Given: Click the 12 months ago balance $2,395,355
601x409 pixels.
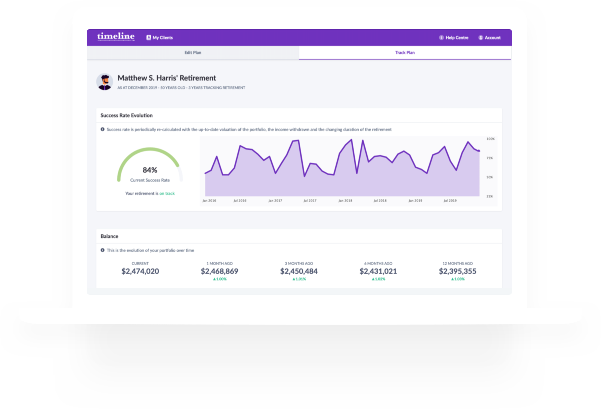Looking at the screenshot, I should click(x=457, y=271).
